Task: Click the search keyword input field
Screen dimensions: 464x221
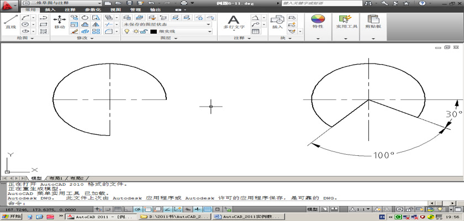Action: coord(322,3)
